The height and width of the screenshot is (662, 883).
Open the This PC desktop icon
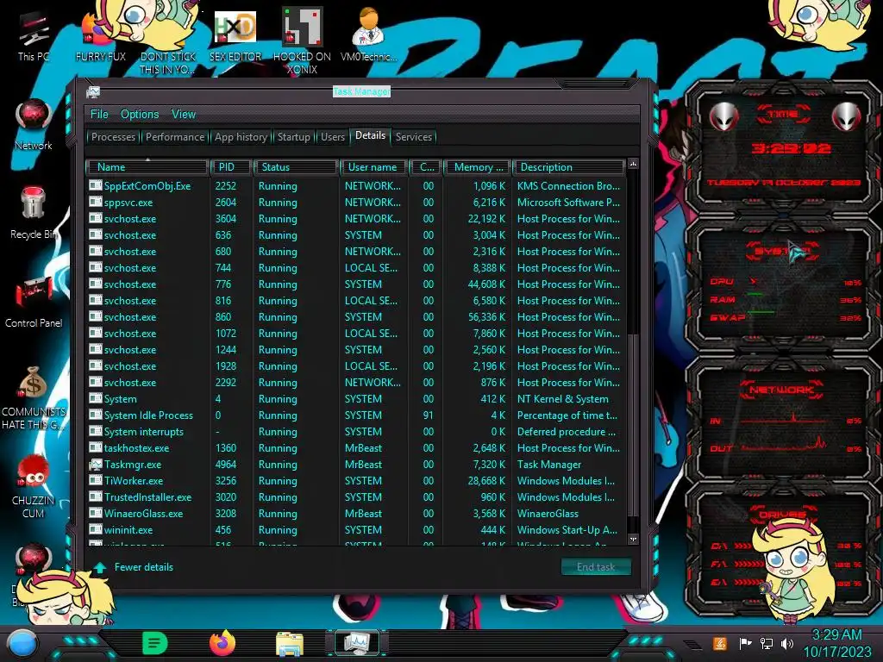click(34, 36)
